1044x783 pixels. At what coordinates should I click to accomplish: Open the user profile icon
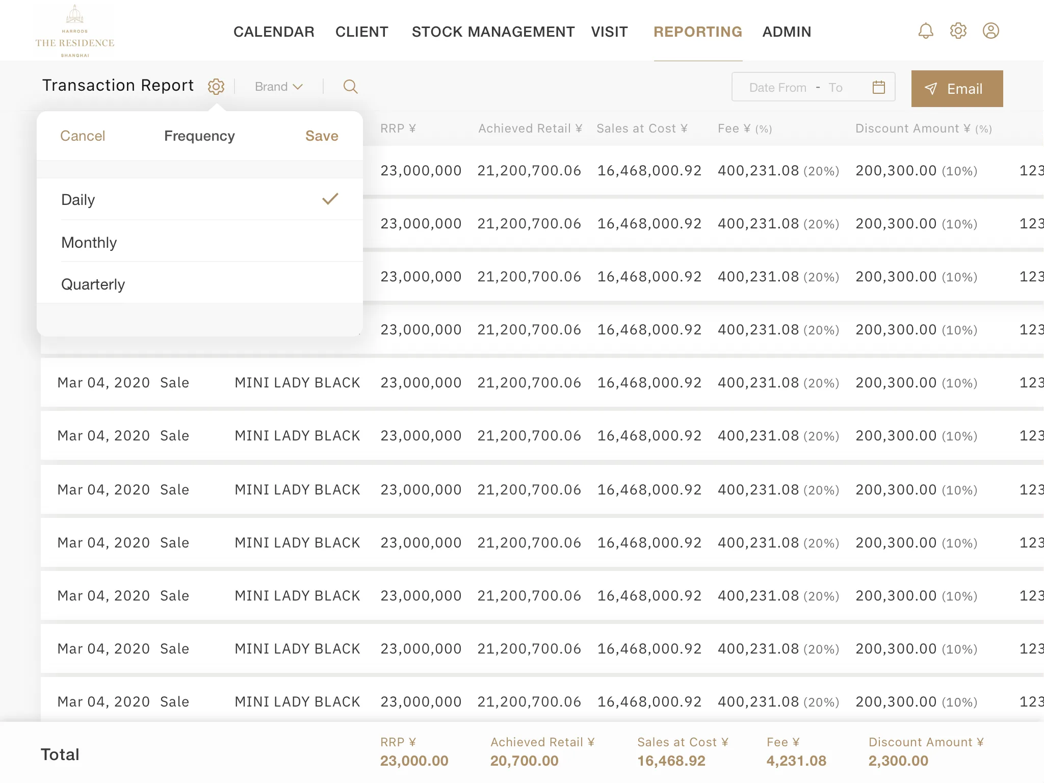click(x=991, y=31)
